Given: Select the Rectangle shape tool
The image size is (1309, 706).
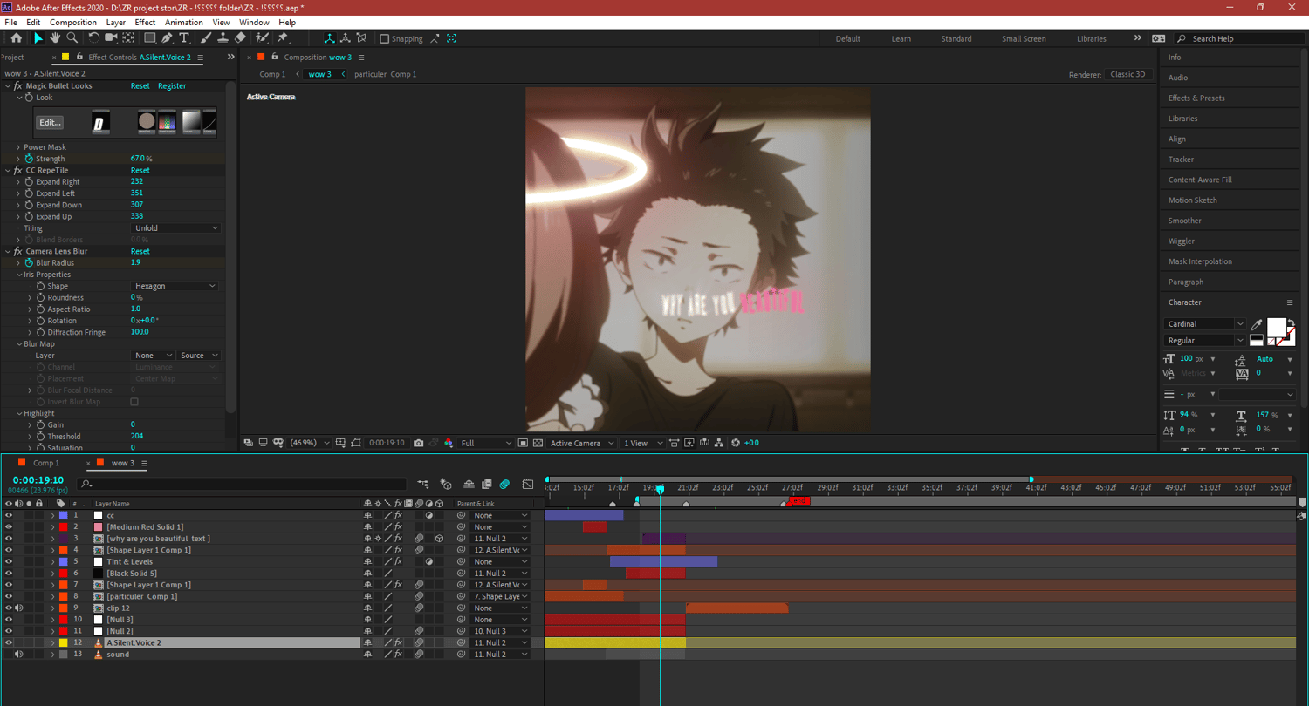Looking at the screenshot, I should [150, 38].
